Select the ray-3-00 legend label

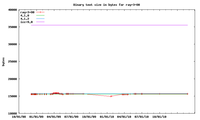[27, 12]
